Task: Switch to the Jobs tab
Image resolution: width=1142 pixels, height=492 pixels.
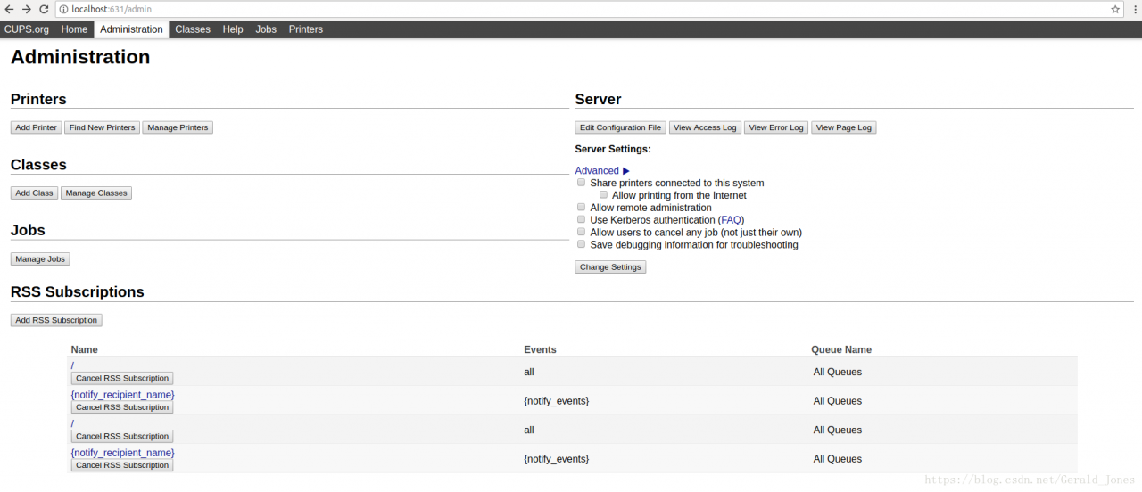Action: 266,29
